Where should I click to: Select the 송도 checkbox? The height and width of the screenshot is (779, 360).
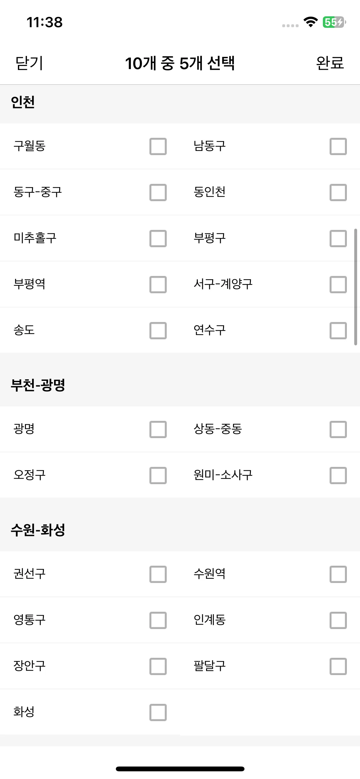click(x=158, y=331)
